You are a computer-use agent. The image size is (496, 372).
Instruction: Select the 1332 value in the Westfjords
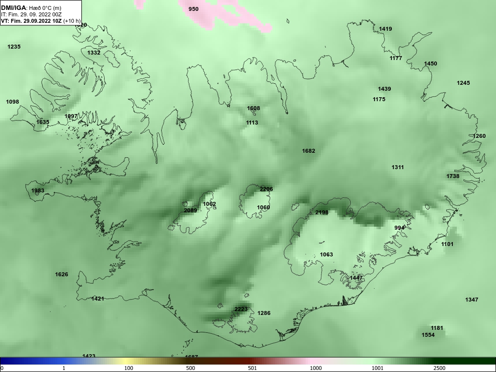pyautogui.click(x=94, y=53)
